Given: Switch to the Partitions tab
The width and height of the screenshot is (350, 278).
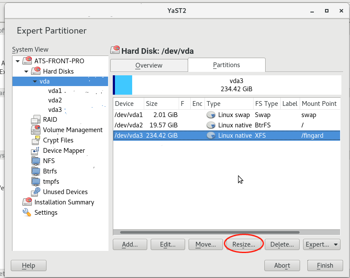Looking at the screenshot, I should pos(226,65).
